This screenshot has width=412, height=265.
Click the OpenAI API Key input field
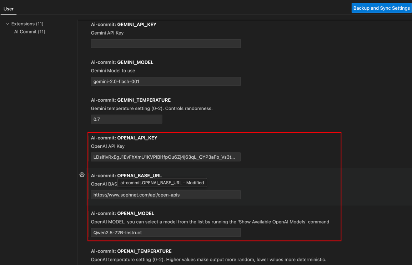[166, 157]
